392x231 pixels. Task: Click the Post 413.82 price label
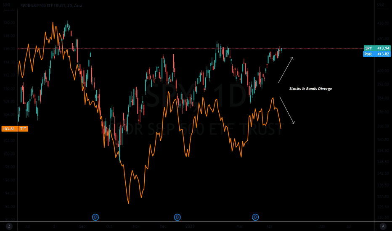click(377, 54)
